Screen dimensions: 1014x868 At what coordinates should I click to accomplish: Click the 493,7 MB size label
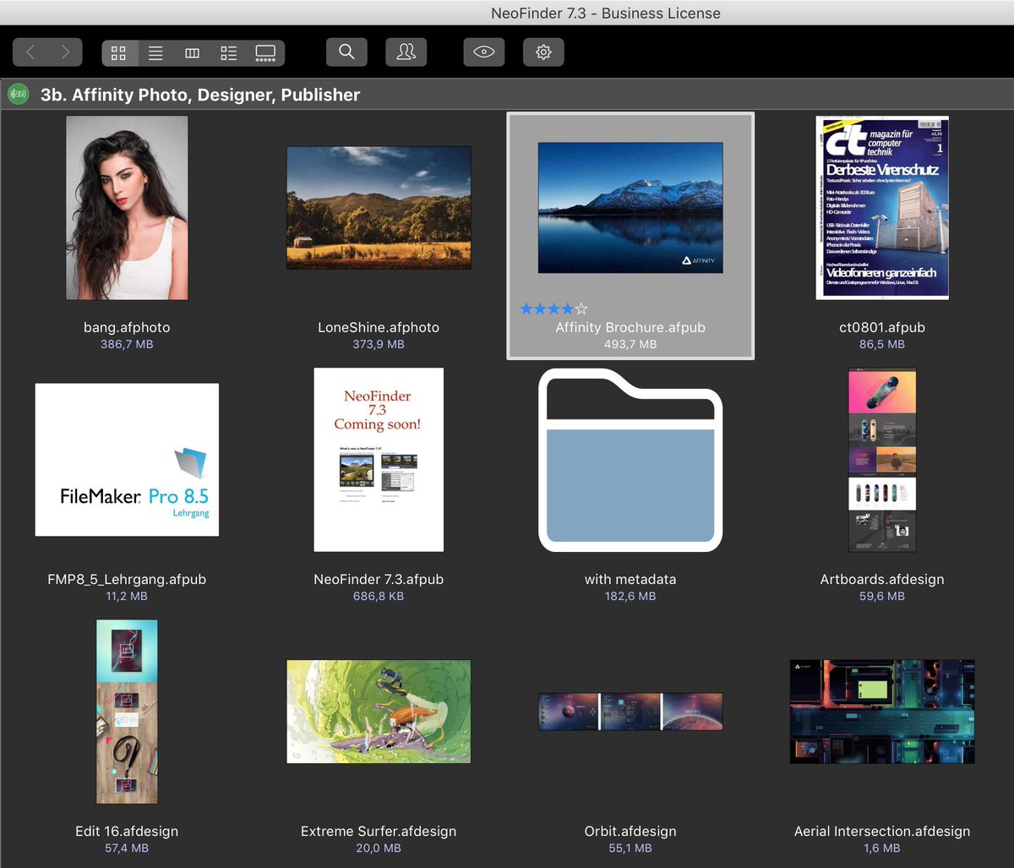coord(630,344)
